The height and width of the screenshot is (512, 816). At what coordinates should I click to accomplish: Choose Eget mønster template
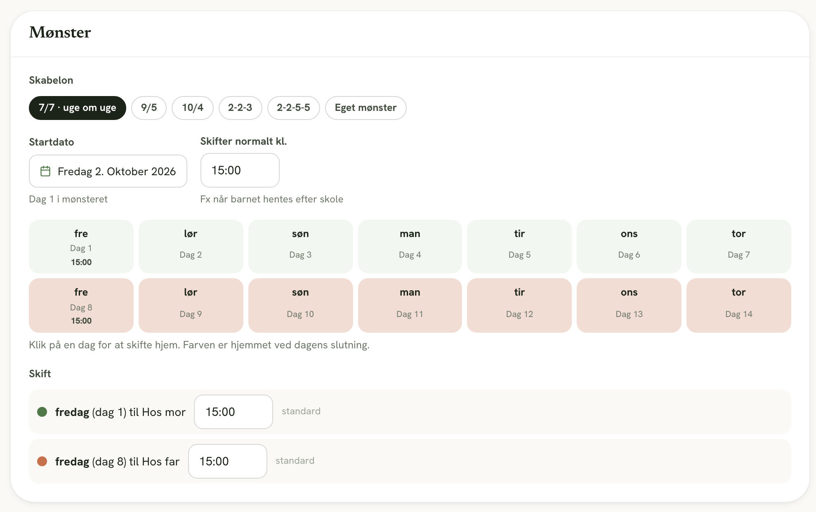tap(366, 108)
